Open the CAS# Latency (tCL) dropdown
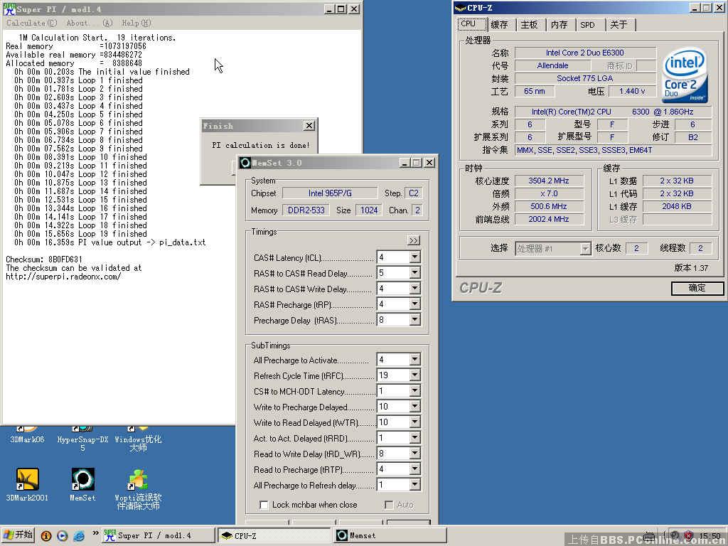The width and height of the screenshot is (728, 546). tap(415, 257)
